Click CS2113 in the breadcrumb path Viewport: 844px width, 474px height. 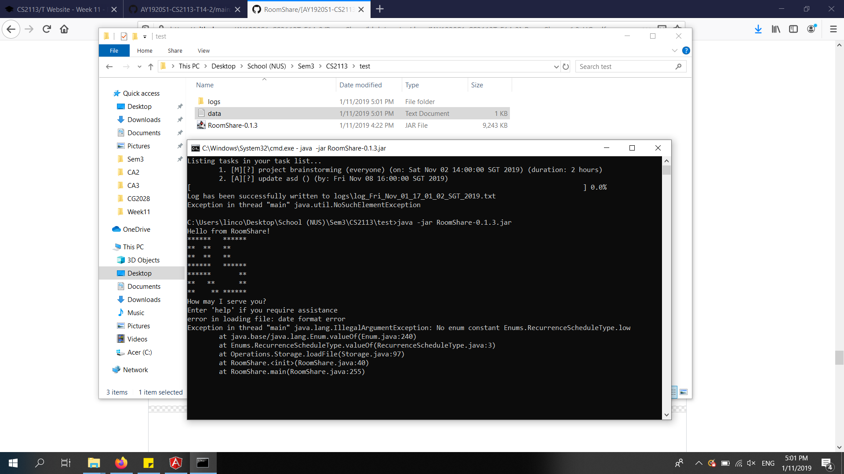pyautogui.click(x=337, y=66)
